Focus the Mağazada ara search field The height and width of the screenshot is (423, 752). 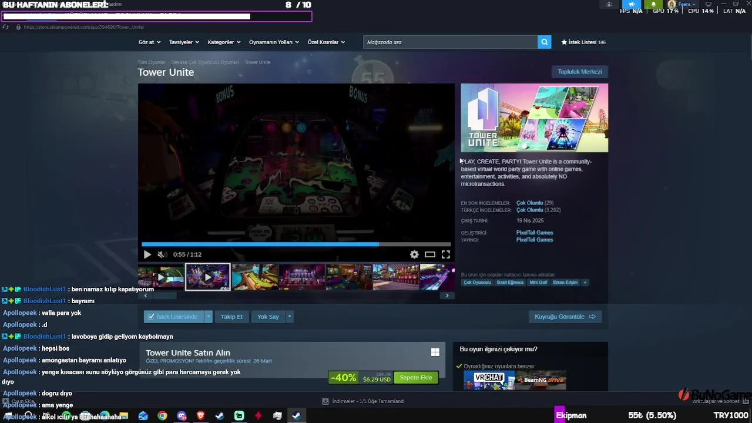[x=450, y=42]
